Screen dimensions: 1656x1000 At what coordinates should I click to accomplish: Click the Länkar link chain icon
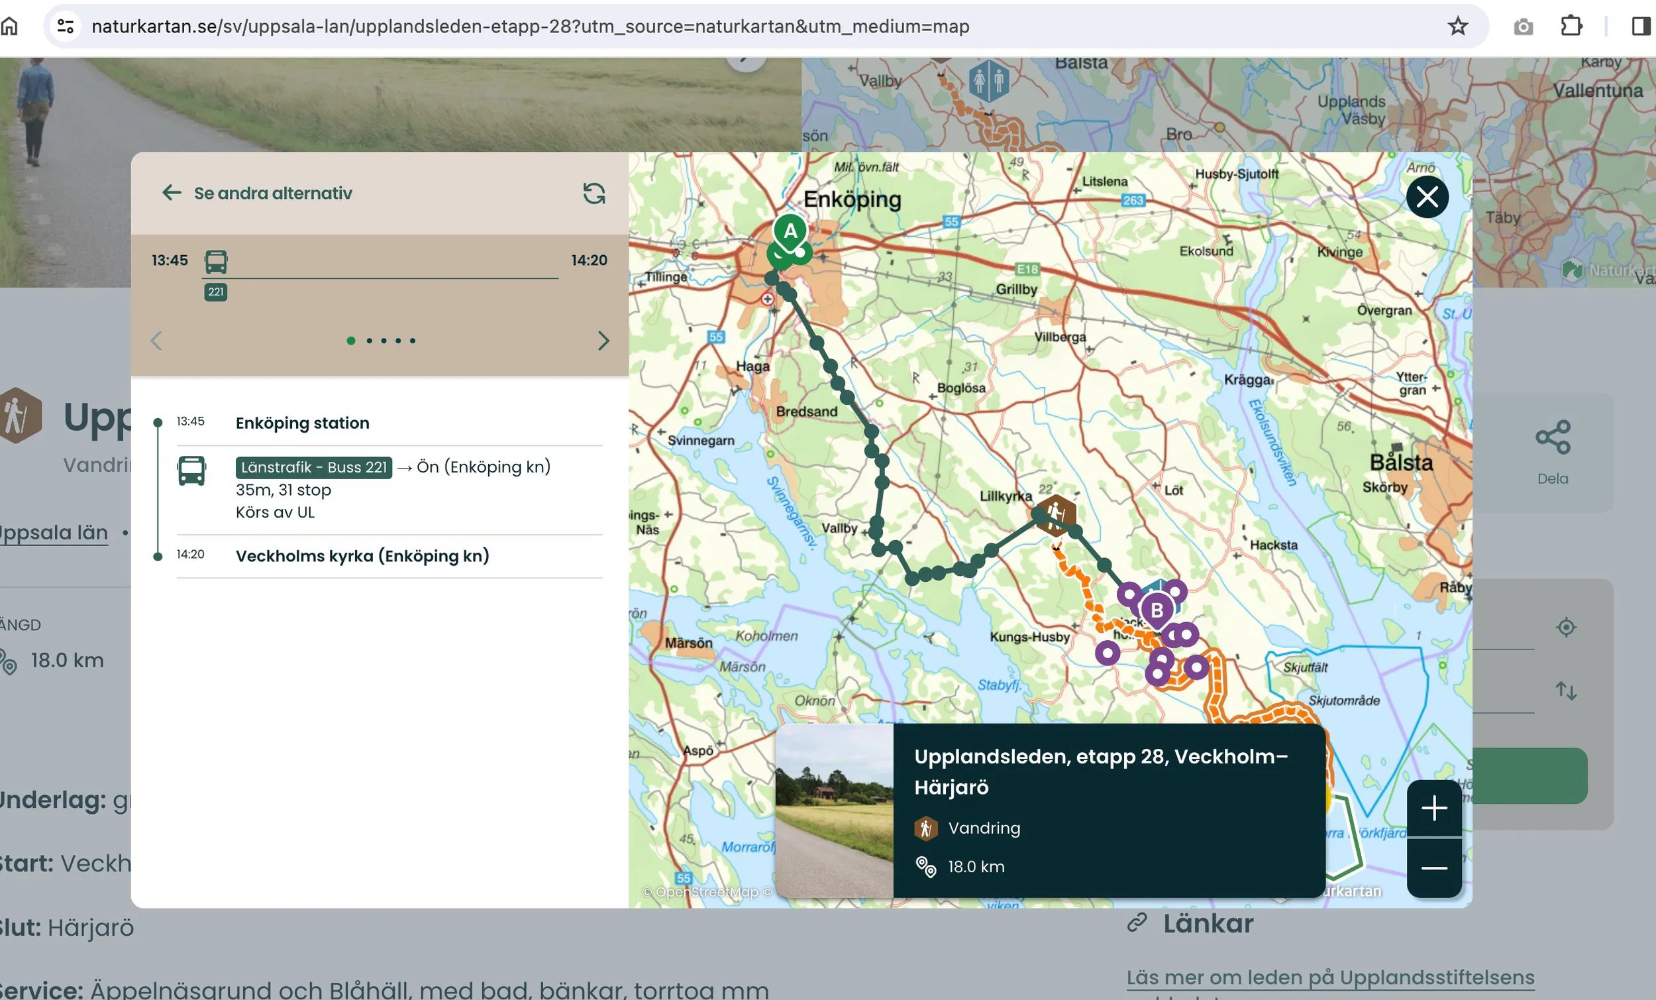[1137, 922]
